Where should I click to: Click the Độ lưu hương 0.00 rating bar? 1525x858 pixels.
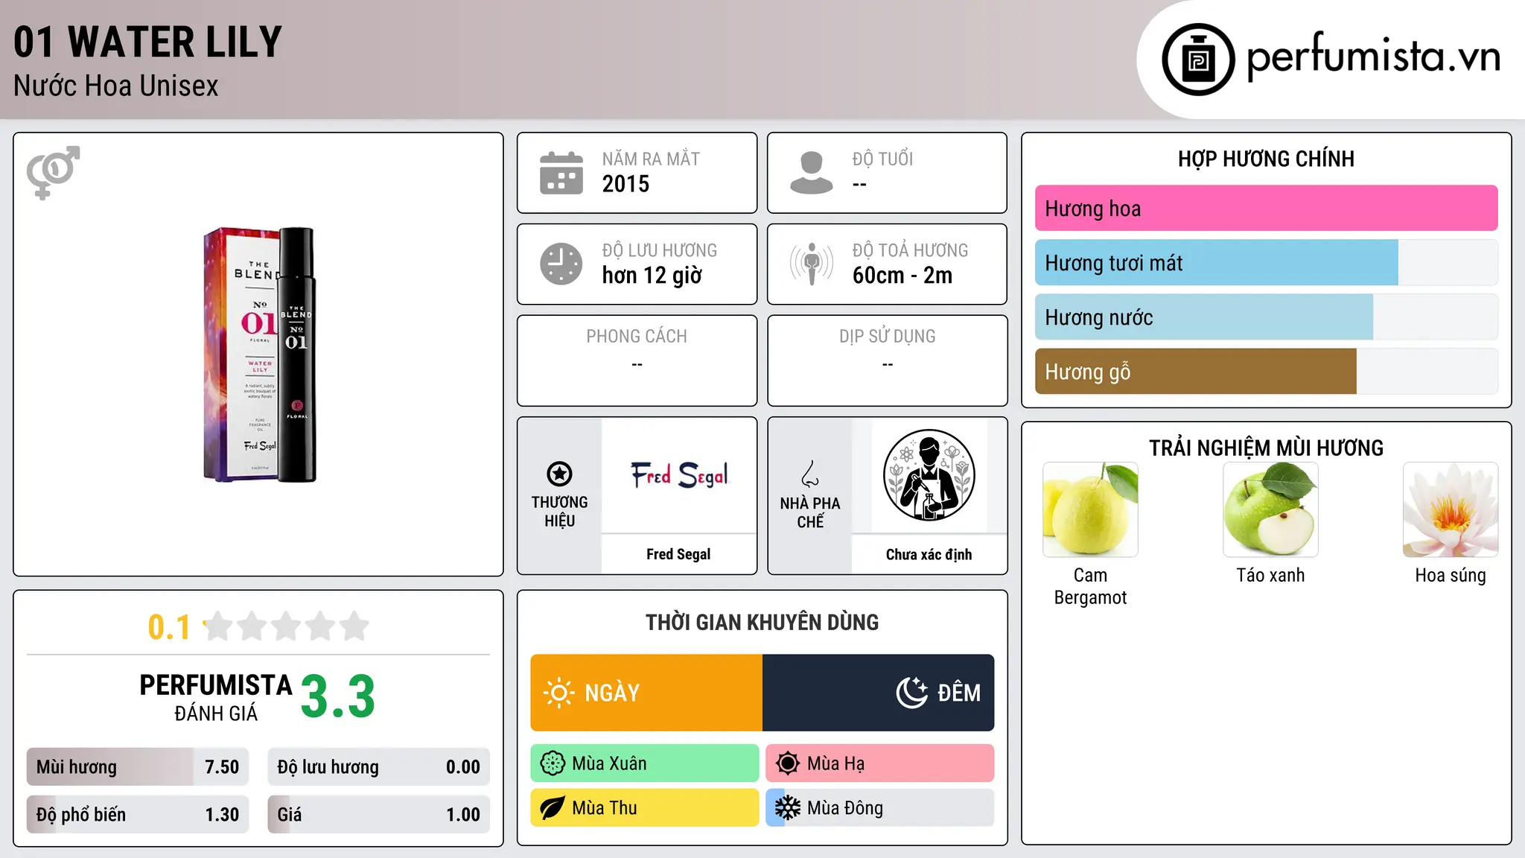[x=379, y=767]
